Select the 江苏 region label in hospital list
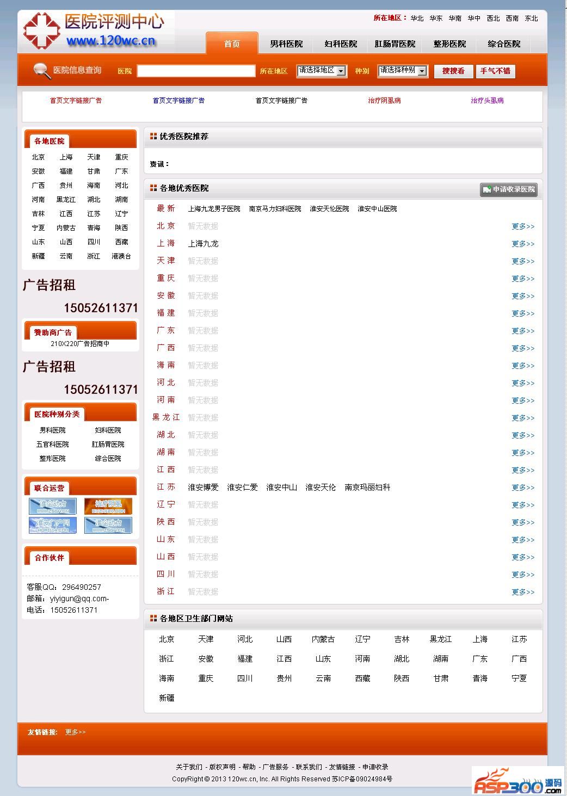The image size is (567, 796). (x=166, y=487)
